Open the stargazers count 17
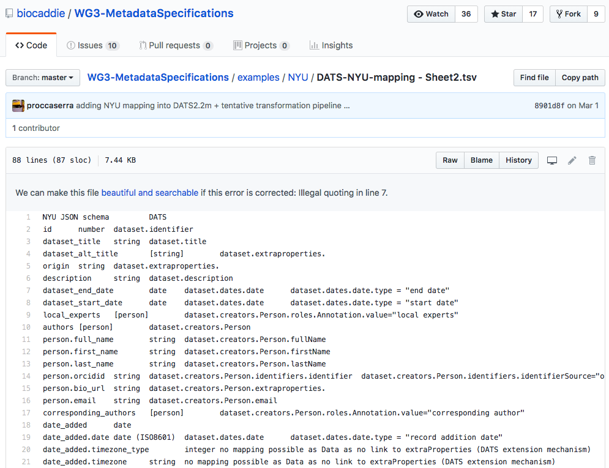This screenshot has height=468, width=609. tap(533, 14)
